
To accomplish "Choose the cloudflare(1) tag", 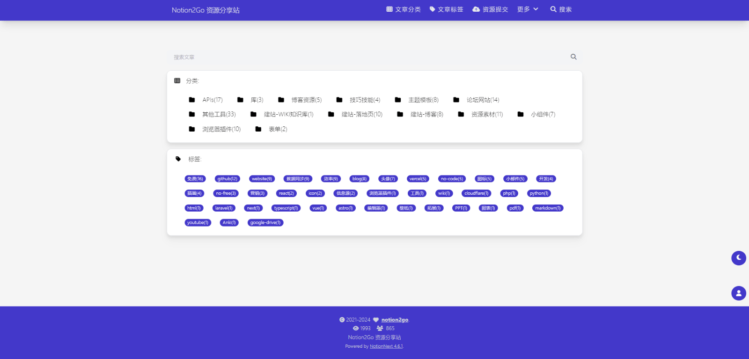I will pyautogui.click(x=476, y=193).
